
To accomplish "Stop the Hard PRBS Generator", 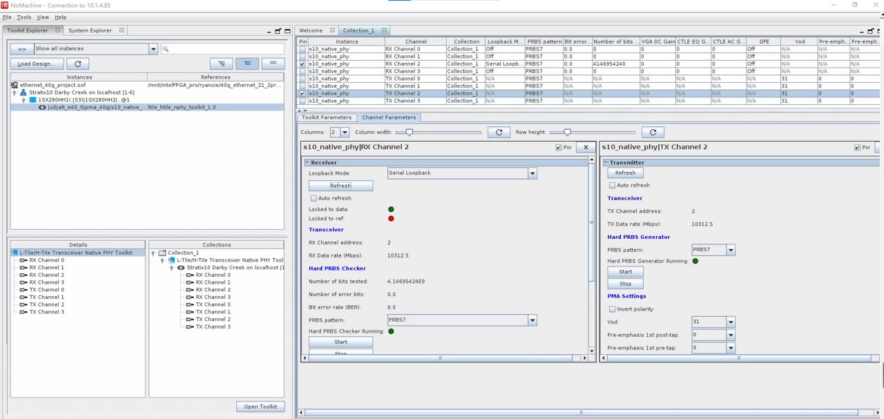I will pyautogui.click(x=625, y=284).
